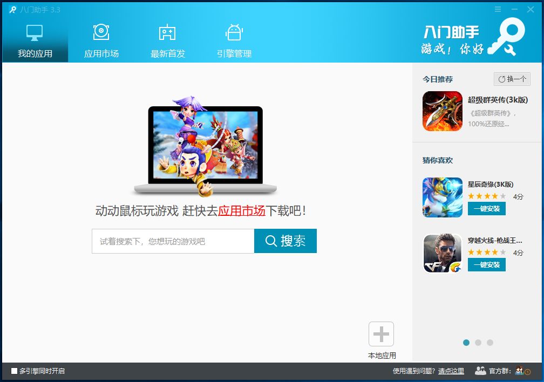The width and height of the screenshot is (544, 382).
Task: Select the second carousel page dot
Action: [478, 343]
